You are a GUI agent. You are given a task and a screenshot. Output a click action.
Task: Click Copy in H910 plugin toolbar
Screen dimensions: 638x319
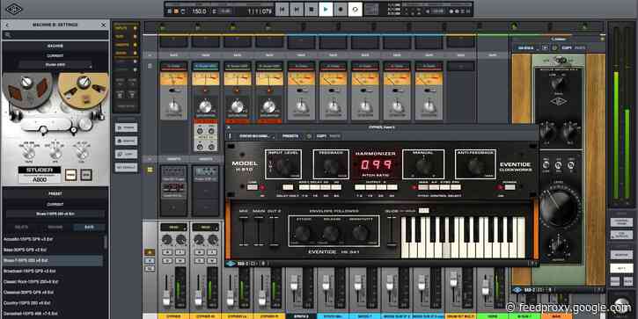tap(321, 136)
